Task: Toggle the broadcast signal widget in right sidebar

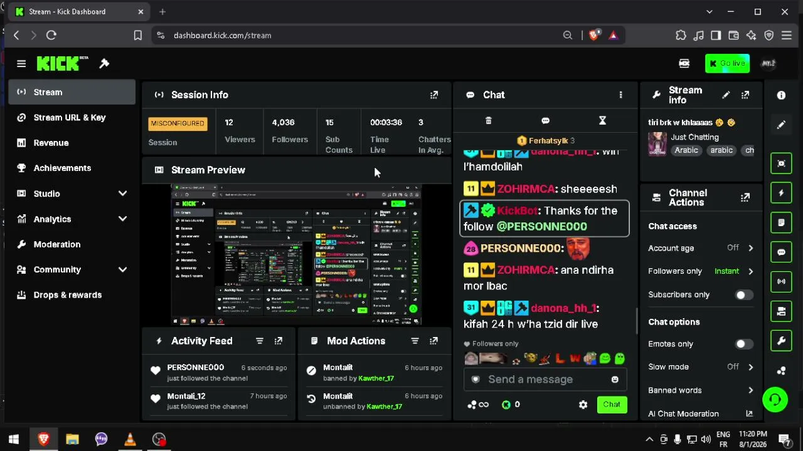Action: (781, 282)
